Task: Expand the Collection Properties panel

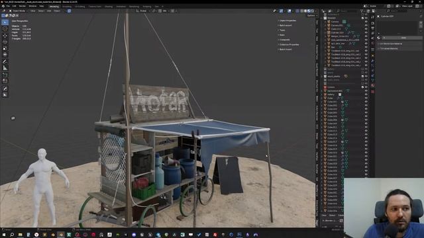Action: click(x=288, y=44)
